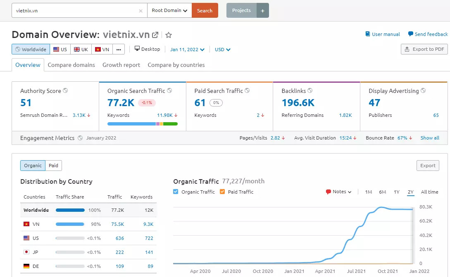The height and width of the screenshot is (277, 450).
Task: Click the Backlinks 196.6K figure
Action: [298, 102]
